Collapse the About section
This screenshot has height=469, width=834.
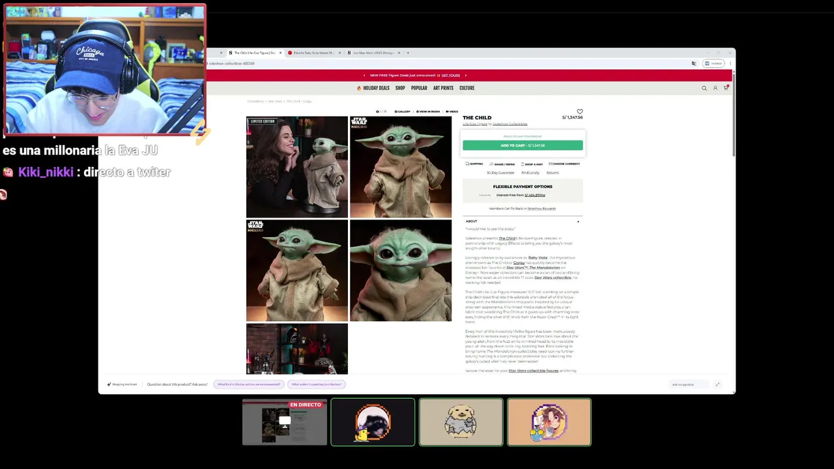pos(578,221)
